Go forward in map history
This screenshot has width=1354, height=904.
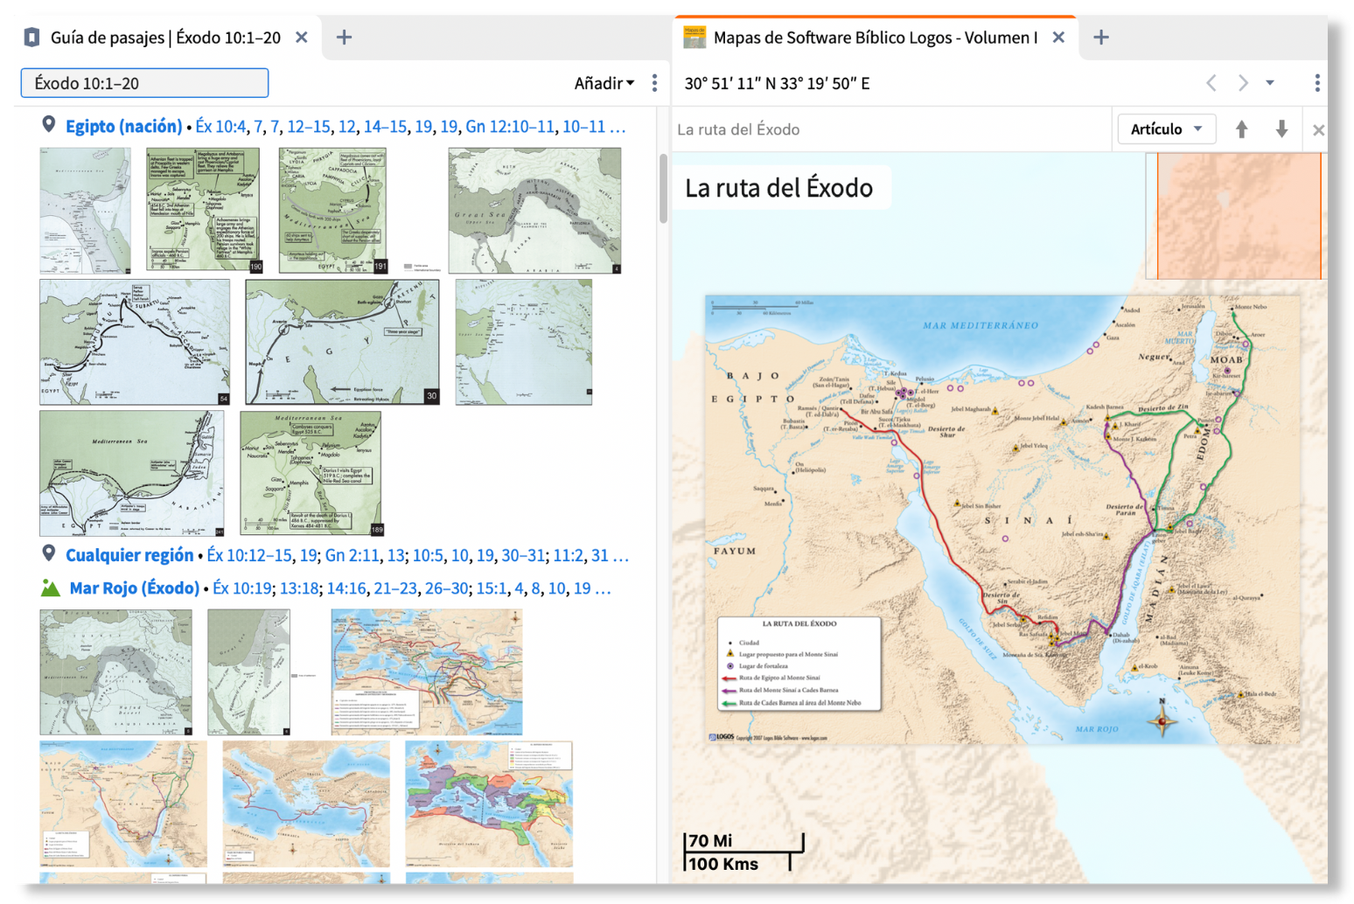[x=1242, y=83]
